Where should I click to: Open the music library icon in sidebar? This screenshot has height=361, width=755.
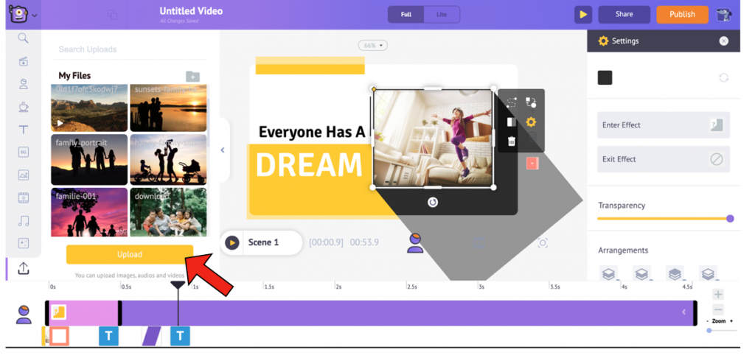(x=24, y=221)
